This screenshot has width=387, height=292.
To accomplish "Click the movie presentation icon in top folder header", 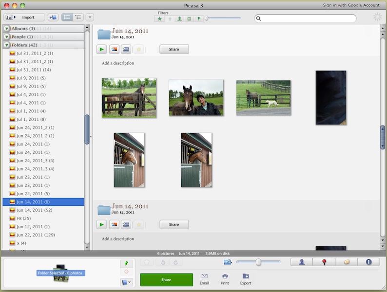I will tap(126, 49).
